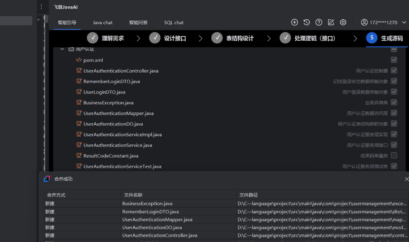Switch to the SQL chat tab

174,23
